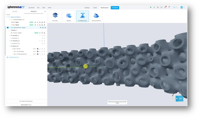Viewport: 199px width, 118px height.
Task: Toggle the layers panel eye icon
Action: coord(45,12)
